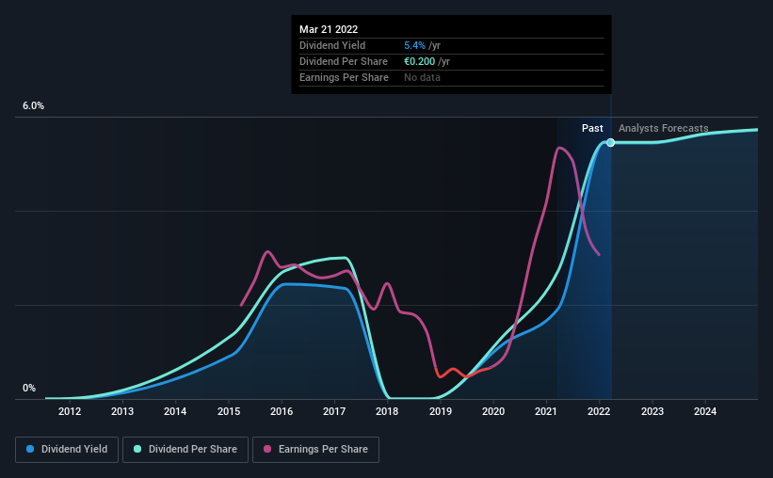Click the pink Earnings Per Share legend dot

(x=267, y=449)
